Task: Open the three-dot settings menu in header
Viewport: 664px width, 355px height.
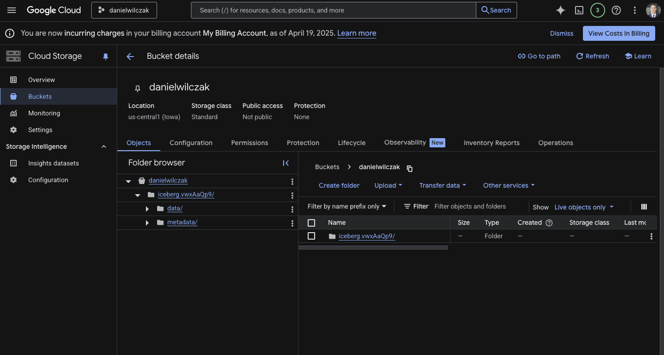Action: tap(635, 10)
